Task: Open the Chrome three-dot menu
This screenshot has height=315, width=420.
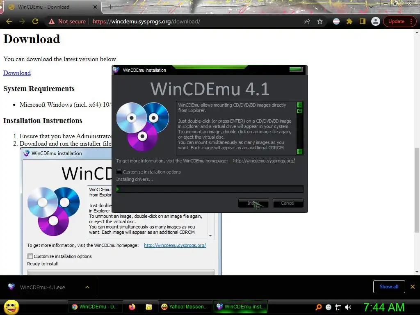Action: click(x=411, y=21)
